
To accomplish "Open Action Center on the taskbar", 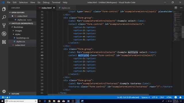I will pos(181,101).
